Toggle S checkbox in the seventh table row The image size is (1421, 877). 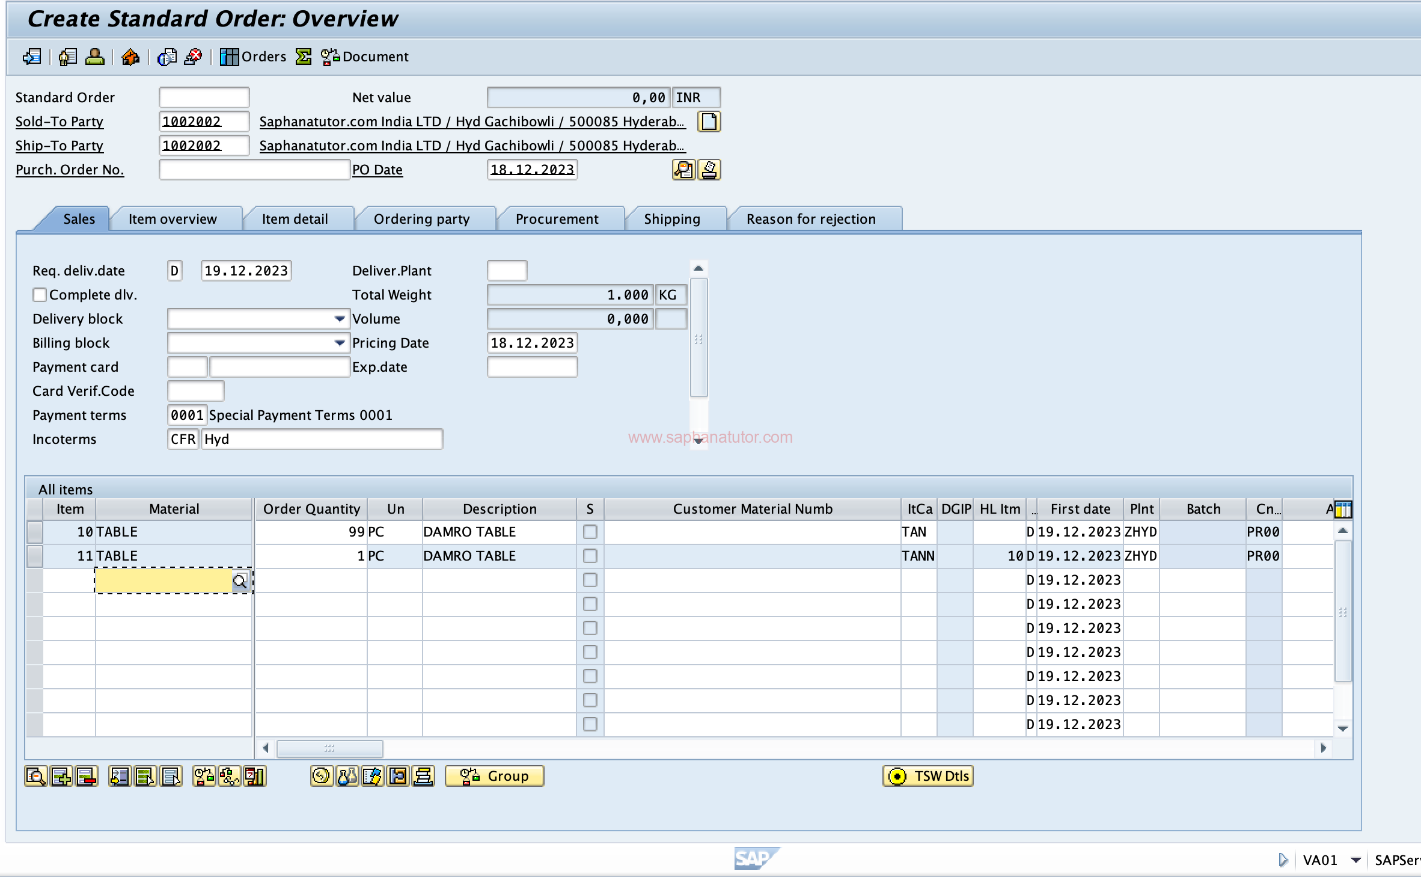590,676
